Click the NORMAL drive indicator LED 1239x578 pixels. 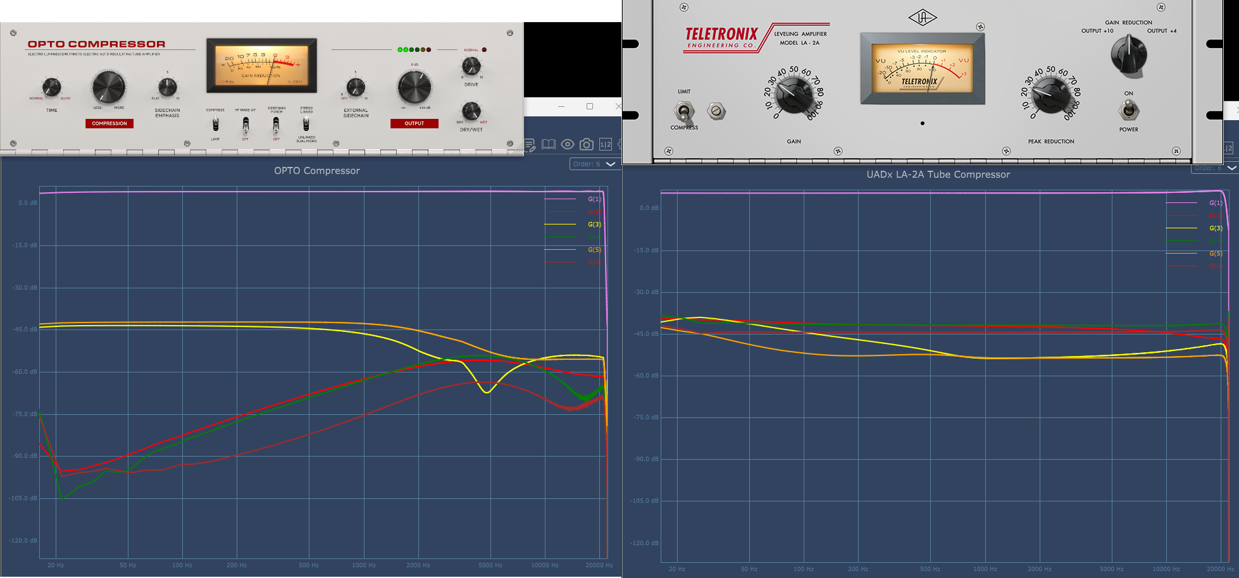[x=484, y=49]
